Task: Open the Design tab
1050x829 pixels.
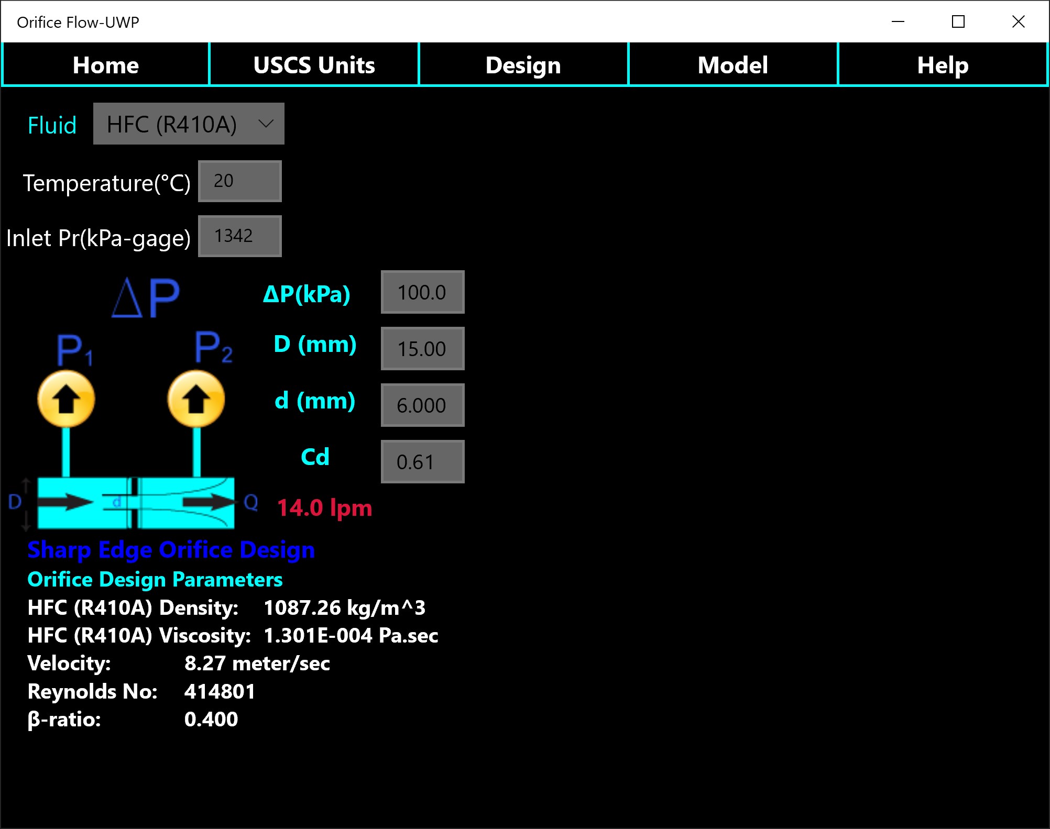Action: pos(523,65)
